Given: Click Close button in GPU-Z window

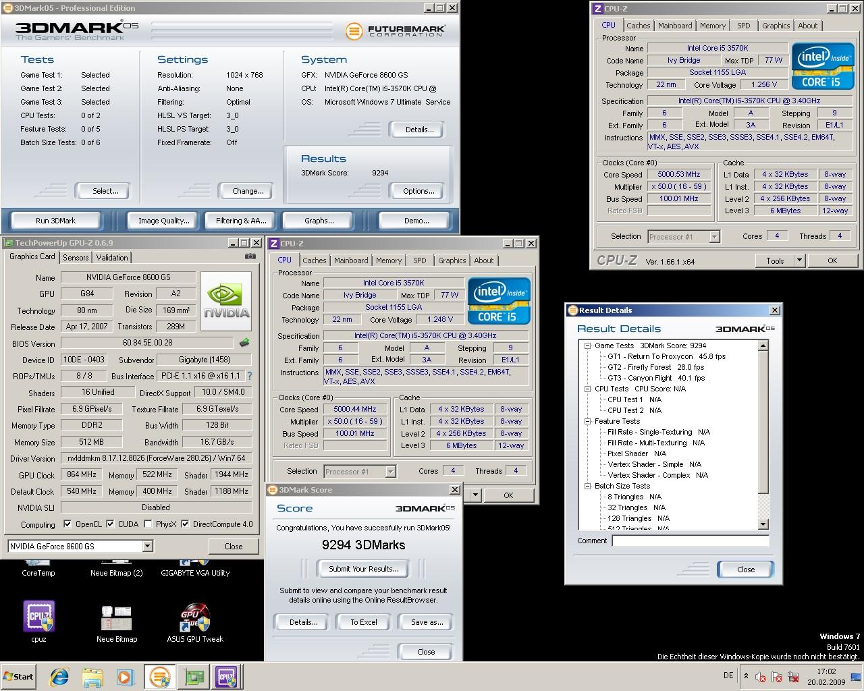Looking at the screenshot, I should click(x=234, y=547).
